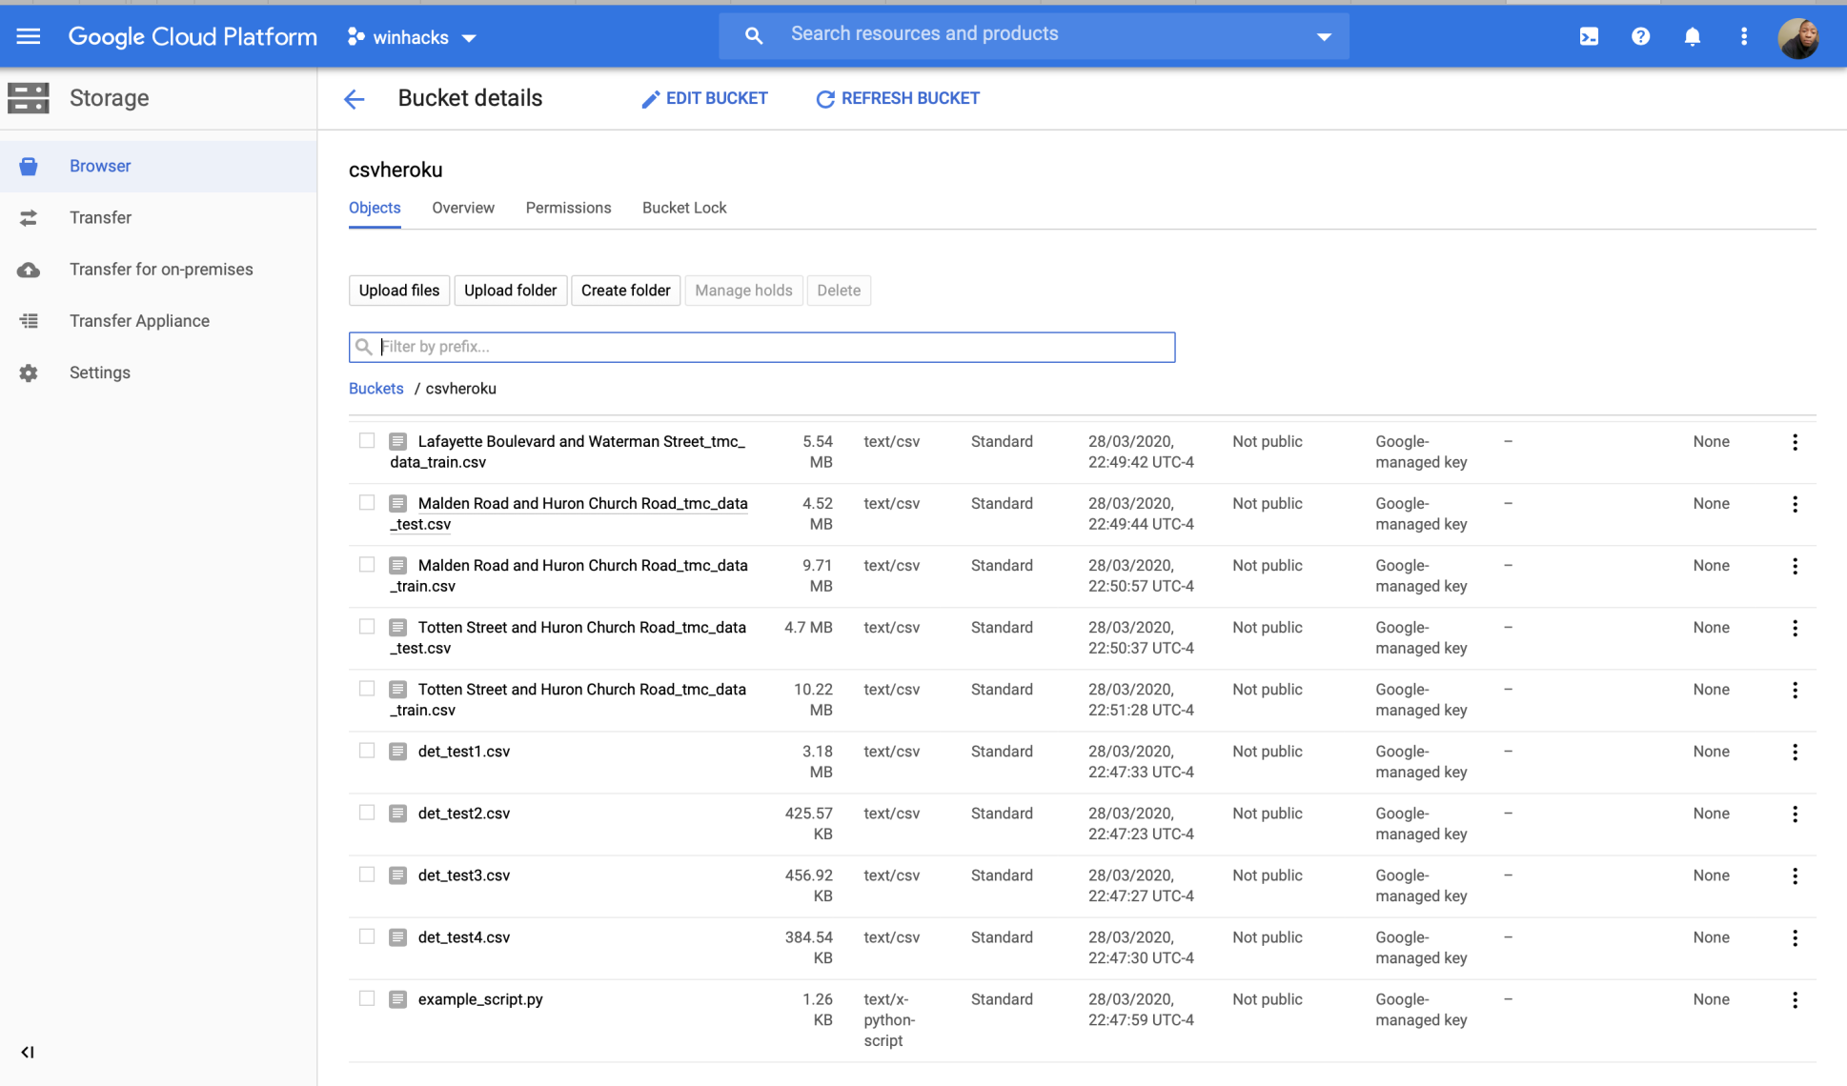Tick the Lafayette Boulevard train csv checkbox
This screenshot has width=1847, height=1086.
367,441
